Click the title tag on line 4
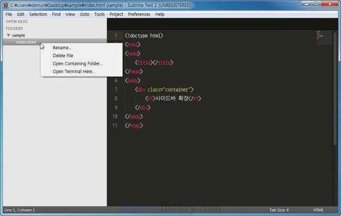 pos(154,63)
